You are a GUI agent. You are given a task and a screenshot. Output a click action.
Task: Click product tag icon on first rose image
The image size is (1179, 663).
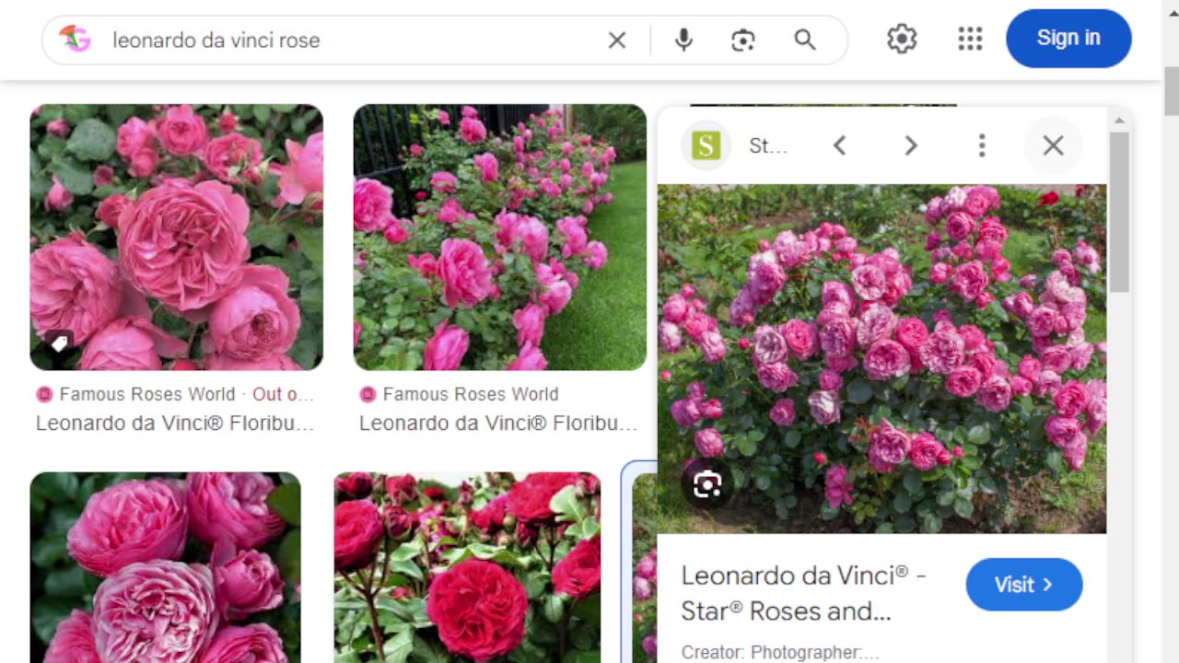[59, 343]
